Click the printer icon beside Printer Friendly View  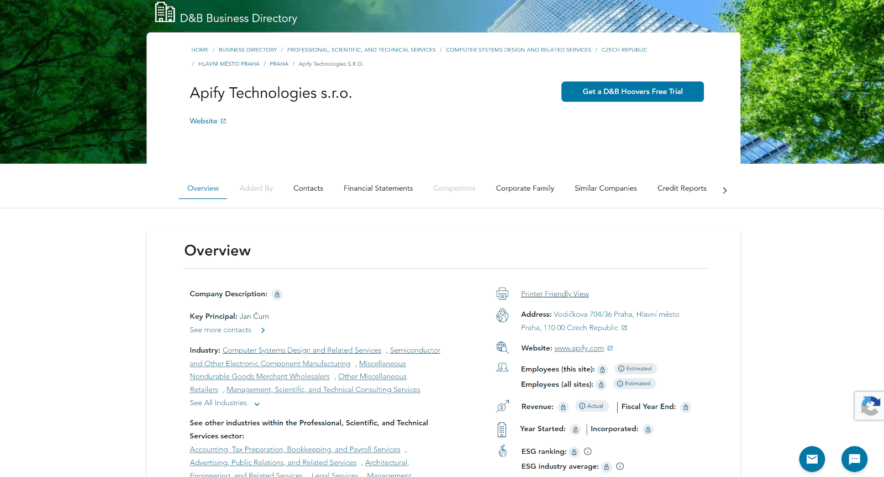tap(502, 293)
